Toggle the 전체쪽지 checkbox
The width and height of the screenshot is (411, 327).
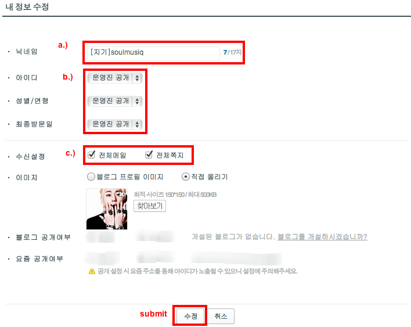(x=149, y=154)
